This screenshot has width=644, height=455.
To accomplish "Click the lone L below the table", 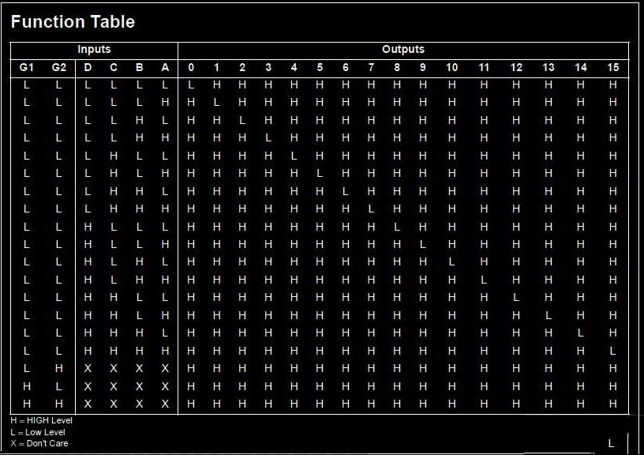I will click(611, 443).
